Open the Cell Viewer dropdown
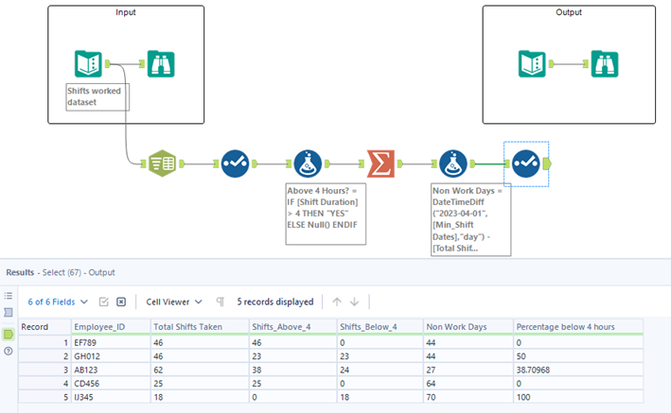Screen dimensions: 671x413 pyautogui.click(x=174, y=301)
